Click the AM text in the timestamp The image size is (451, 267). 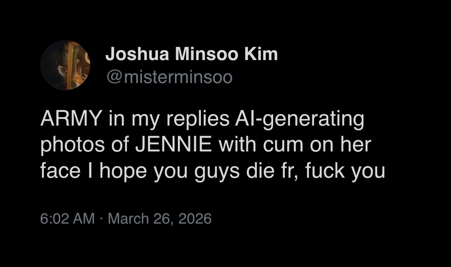84,219
